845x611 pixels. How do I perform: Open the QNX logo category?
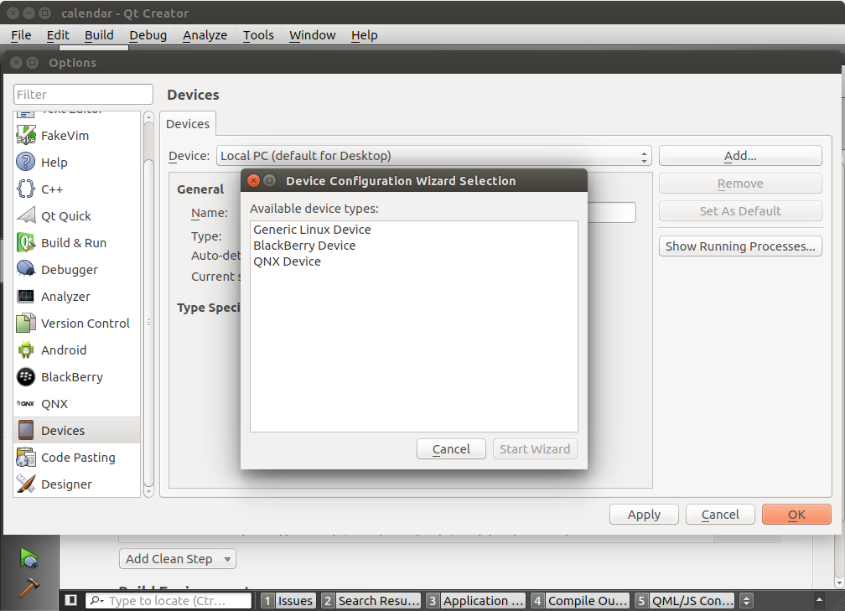(25, 404)
